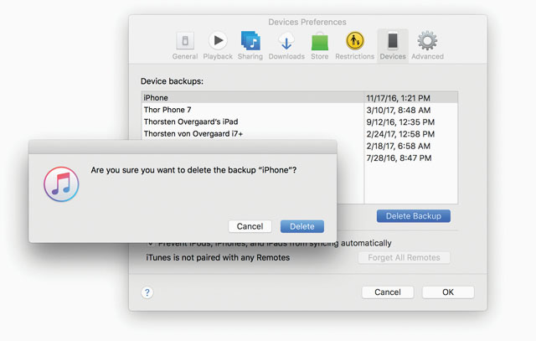Screen dimensions: 536x341
Task: Click the Delete Backup button
Action: coord(413,216)
